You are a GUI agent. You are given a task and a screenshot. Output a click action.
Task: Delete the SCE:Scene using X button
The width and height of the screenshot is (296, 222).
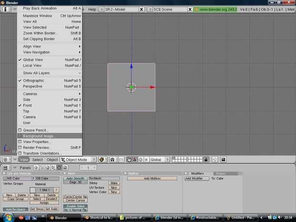click(190, 10)
